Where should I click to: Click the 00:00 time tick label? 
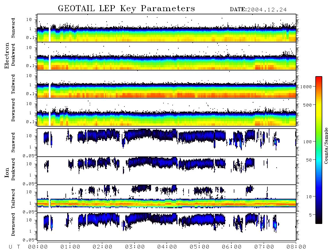point(38,247)
